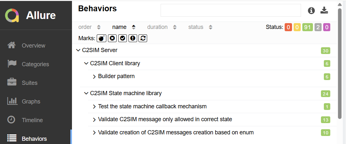Click the info circle icon
This screenshot has width=346, height=144.
click(x=311, y=11)
